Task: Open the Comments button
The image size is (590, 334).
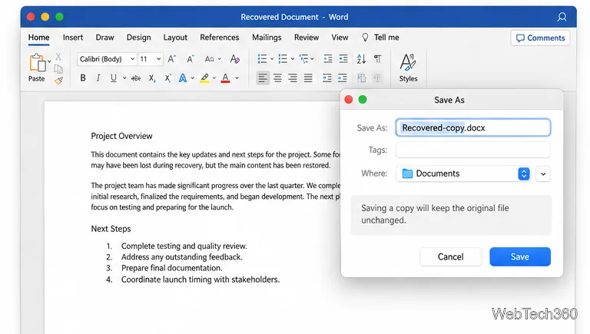Action: (x=540, y=38)
